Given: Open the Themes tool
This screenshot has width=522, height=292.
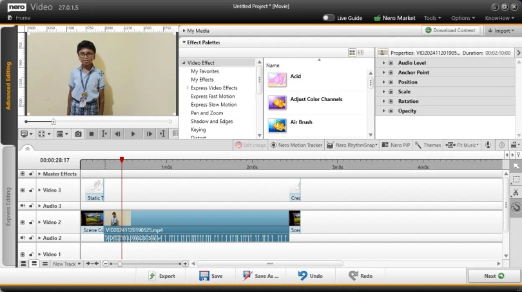Looking at the screenshot, I should [427, 145].
